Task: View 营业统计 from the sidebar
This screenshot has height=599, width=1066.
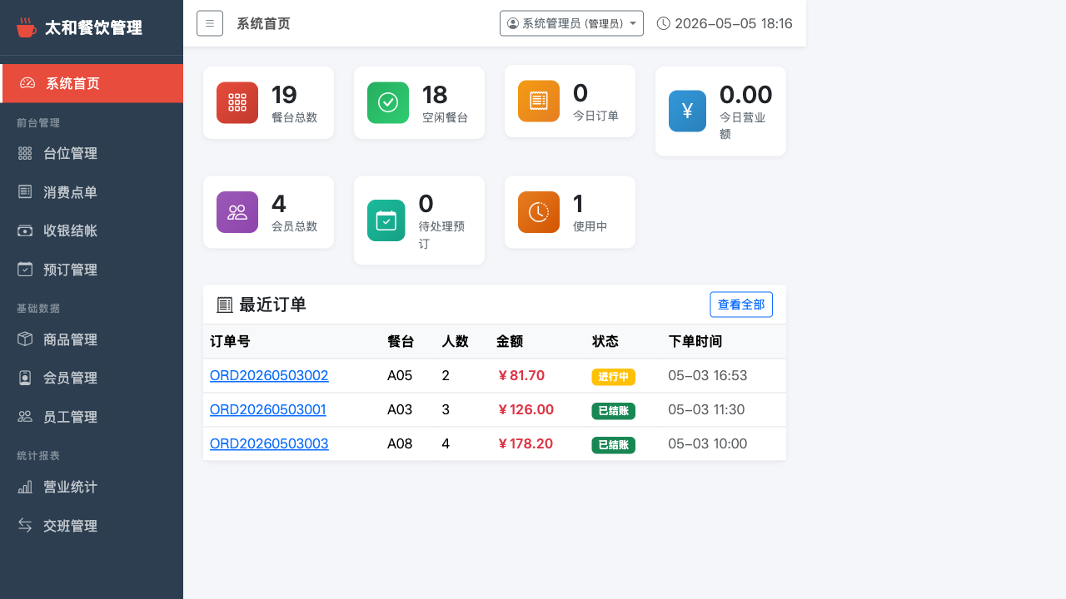Action: 92,487
